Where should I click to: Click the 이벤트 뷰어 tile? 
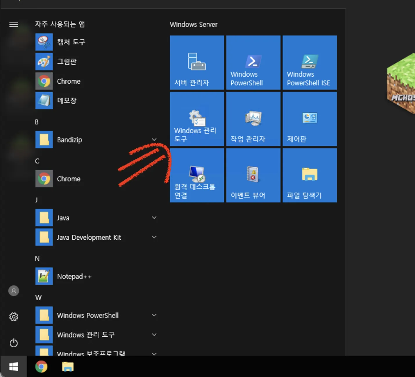(253, 175)
